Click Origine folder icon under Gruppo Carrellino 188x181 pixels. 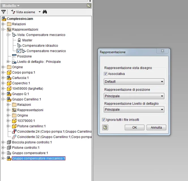pos(14,115)
